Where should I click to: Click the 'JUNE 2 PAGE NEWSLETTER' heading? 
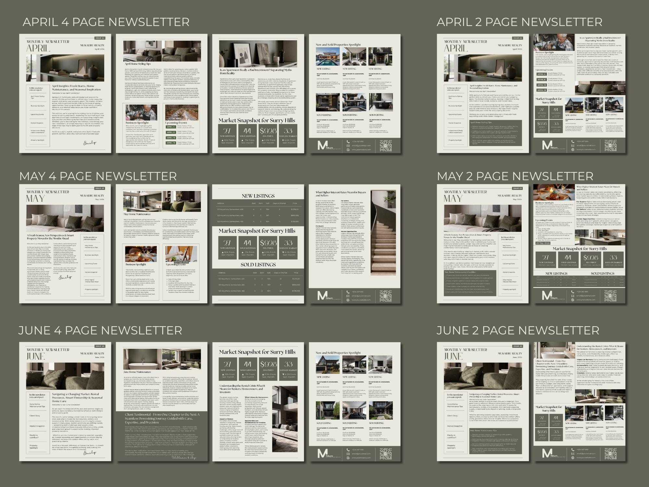click(518, 331)
